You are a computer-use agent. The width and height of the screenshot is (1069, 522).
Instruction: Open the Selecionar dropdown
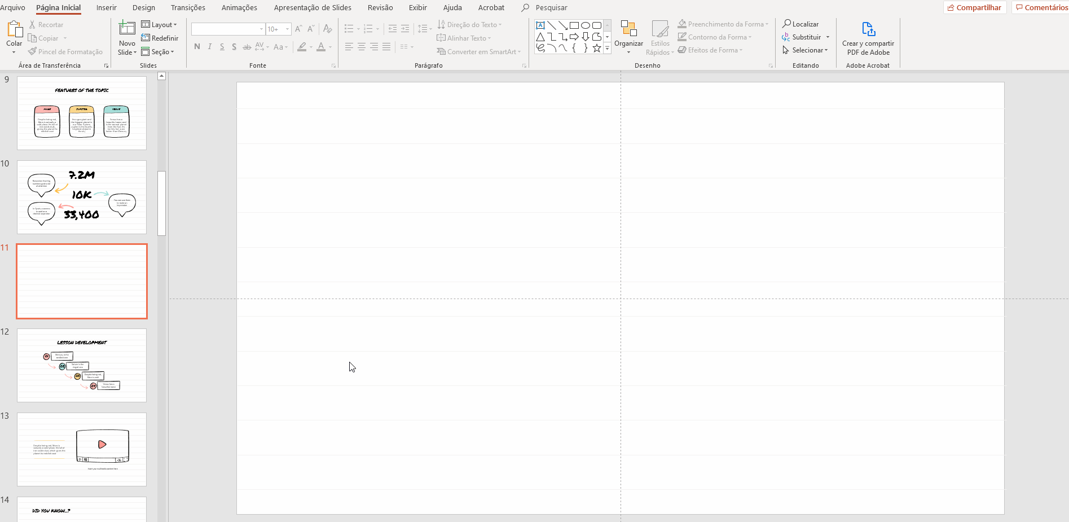[x=805, y=50]
